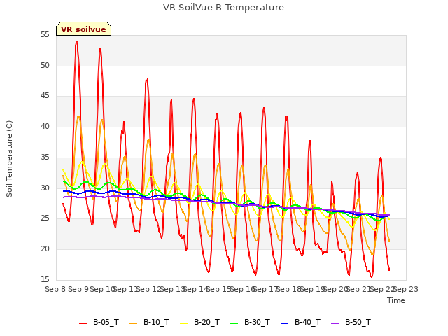Toggle the B-20_T legend entry
Viewport: 448px width, 336px height.
(x=200, y=323)
